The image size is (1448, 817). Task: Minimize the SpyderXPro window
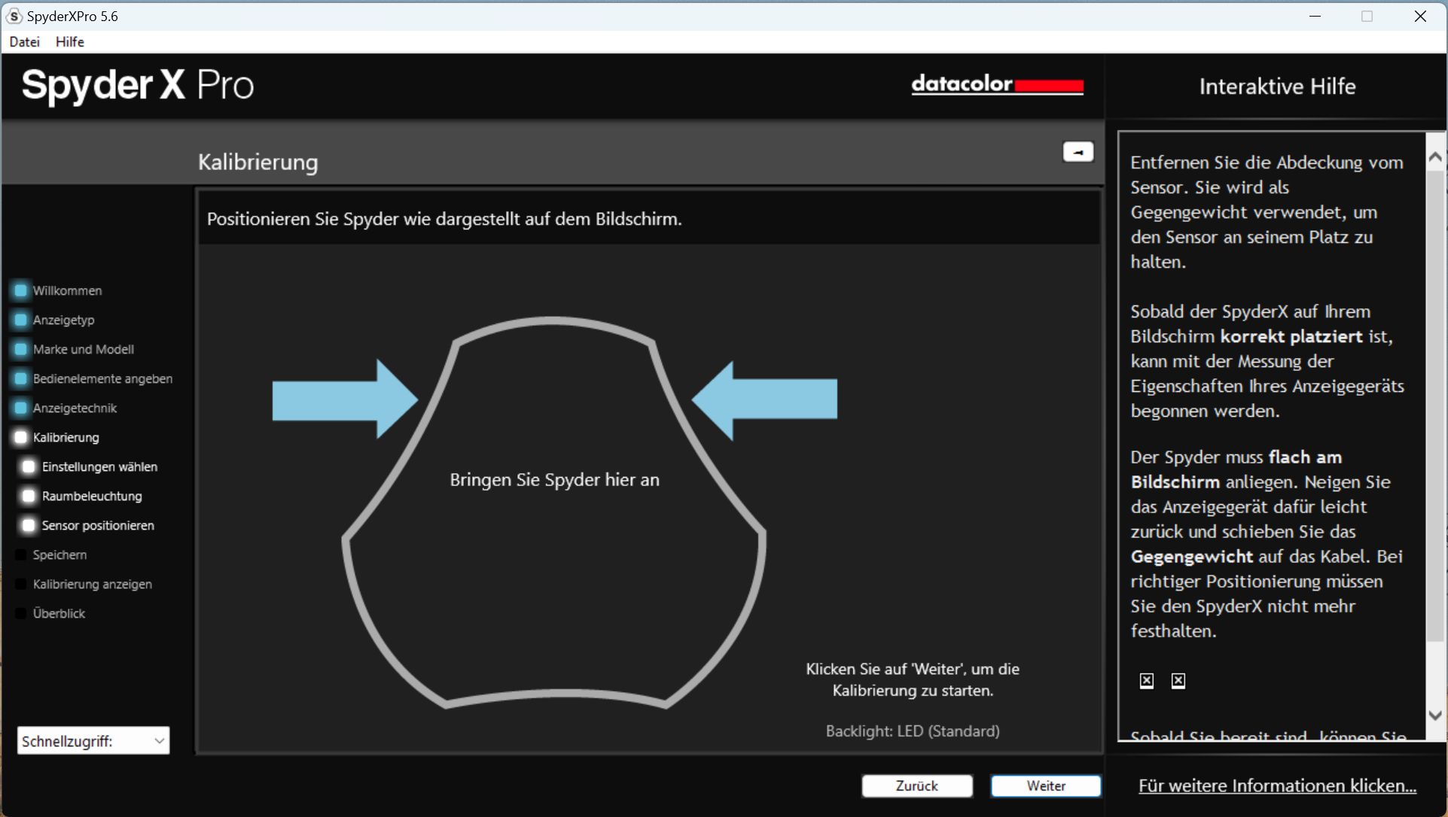tap(1315, 16)
